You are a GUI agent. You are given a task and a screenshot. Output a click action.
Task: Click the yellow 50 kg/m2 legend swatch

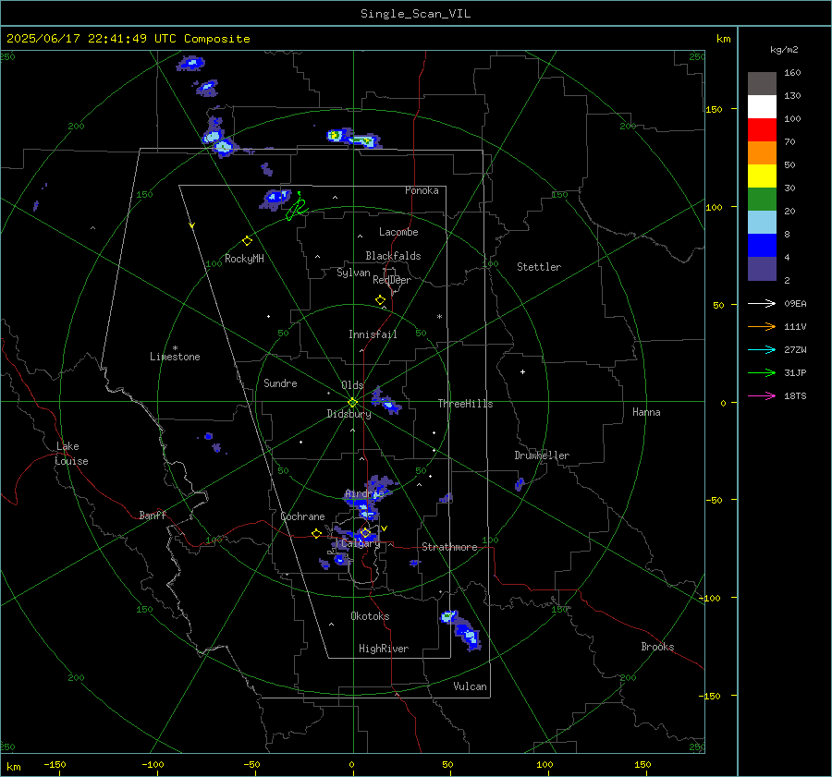click(x=762, y=176)
